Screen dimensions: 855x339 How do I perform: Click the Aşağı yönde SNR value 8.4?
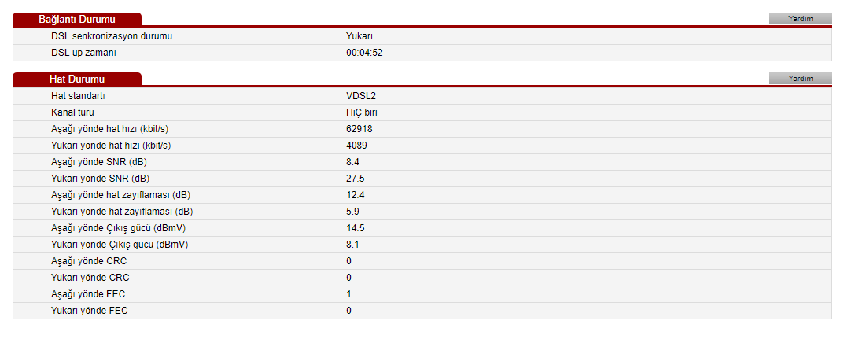(x=353, y=162)
